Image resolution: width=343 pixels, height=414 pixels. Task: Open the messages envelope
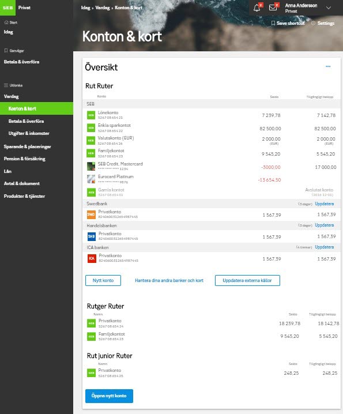[273, 7]
